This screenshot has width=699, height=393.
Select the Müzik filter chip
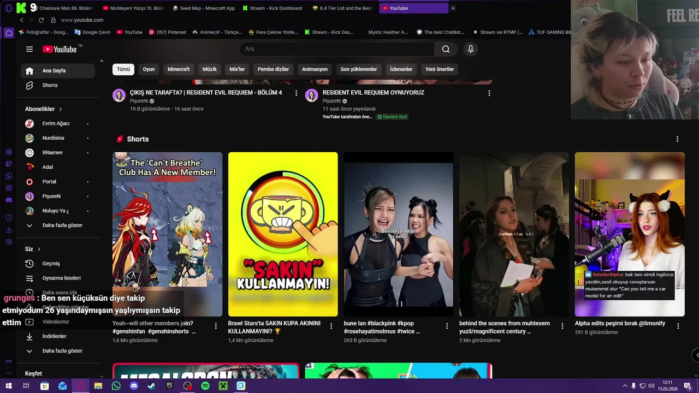click(210, 69)
